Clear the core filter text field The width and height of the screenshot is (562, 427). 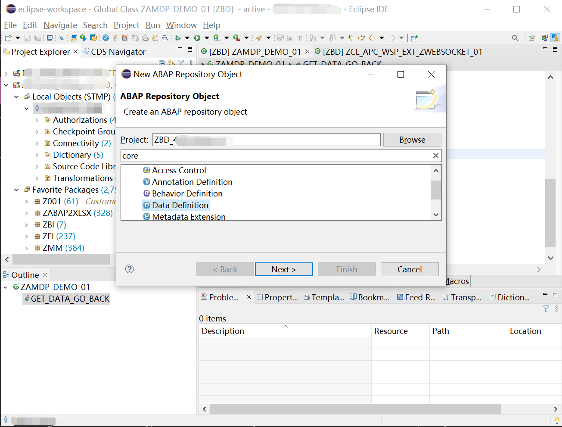tap(435, 156)
